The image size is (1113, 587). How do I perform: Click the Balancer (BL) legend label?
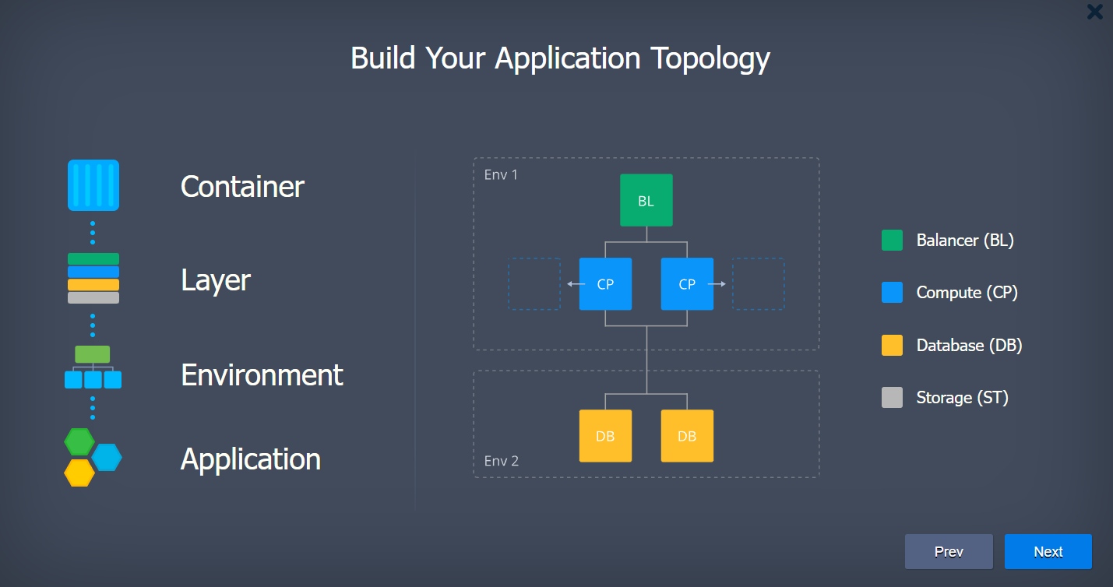(965, 241)
